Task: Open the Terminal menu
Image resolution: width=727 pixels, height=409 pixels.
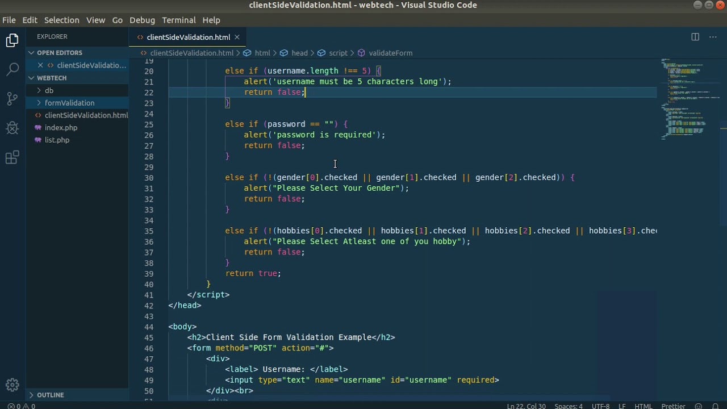Action: pos(178,20)
